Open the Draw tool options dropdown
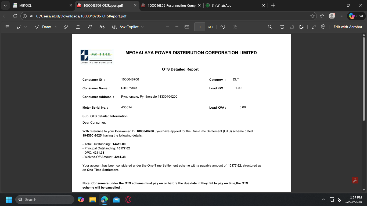This screenshot has height=206, width=367. click(56, 27)
